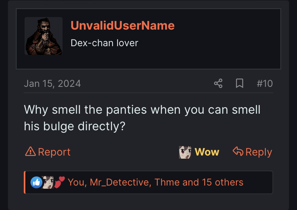Click the anime face reaction in reactions bar
This screenshot has height=210, width=297.
(x=48, y=182)
